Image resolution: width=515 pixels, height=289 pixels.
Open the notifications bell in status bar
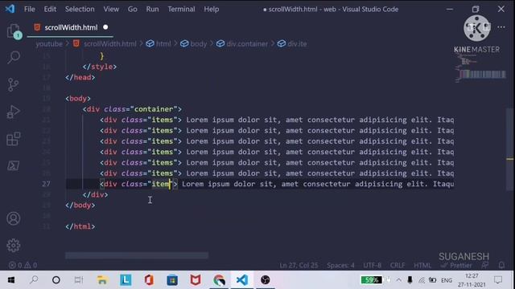pos(501,265)
